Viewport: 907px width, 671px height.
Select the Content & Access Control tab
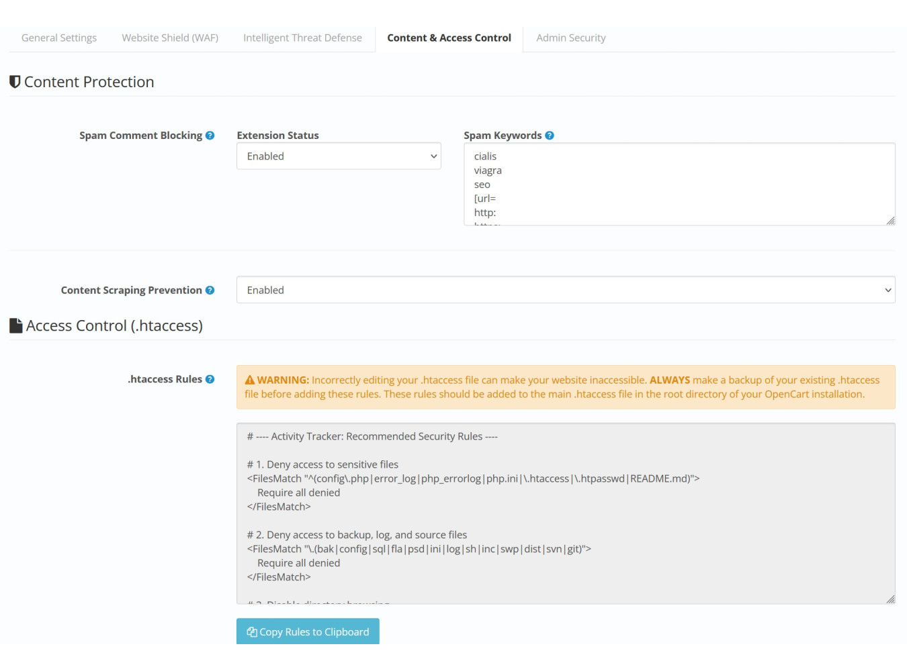point(449,38)
